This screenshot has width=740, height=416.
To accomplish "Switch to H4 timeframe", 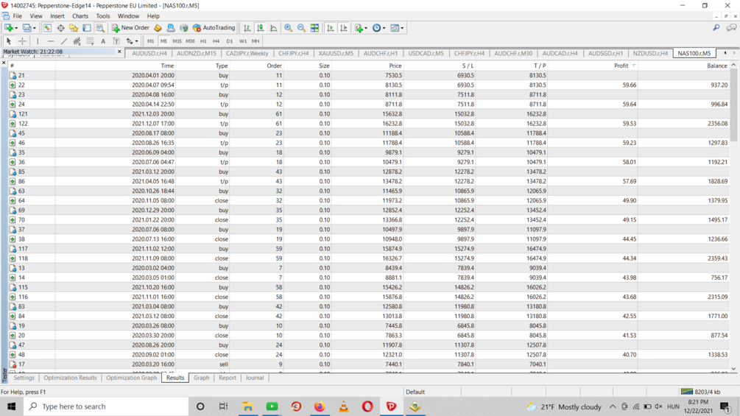I will [216, 41].
